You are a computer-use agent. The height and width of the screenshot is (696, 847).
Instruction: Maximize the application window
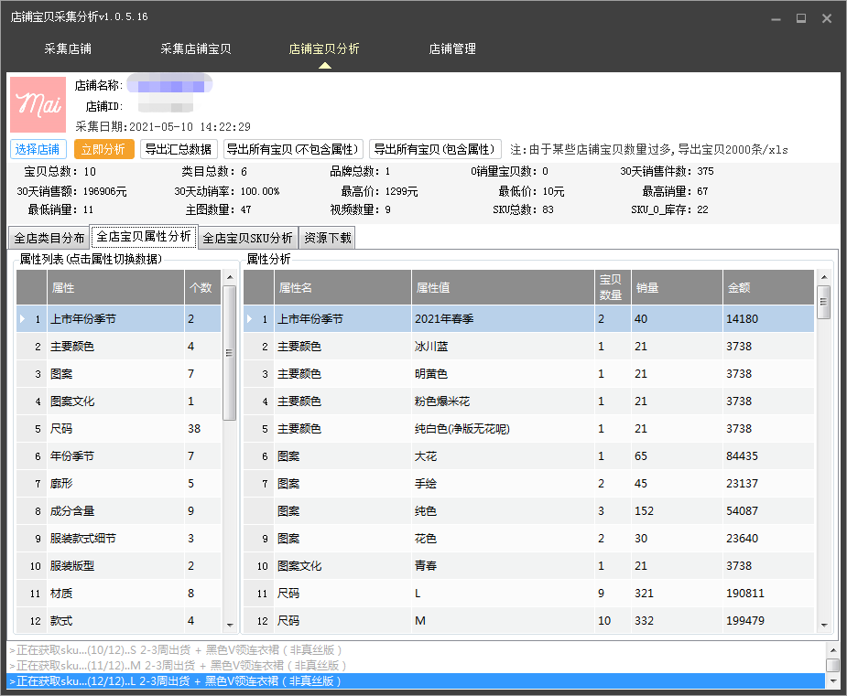pos(801,18)
